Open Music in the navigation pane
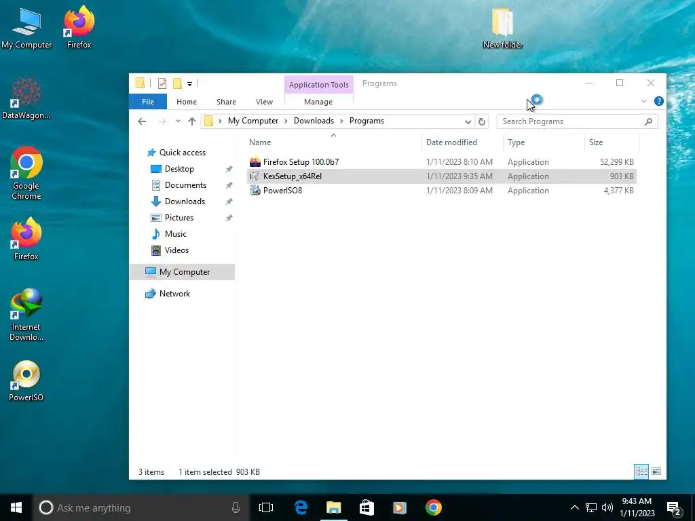Screen dimensions: 695x521 click(x=169, y=234)
